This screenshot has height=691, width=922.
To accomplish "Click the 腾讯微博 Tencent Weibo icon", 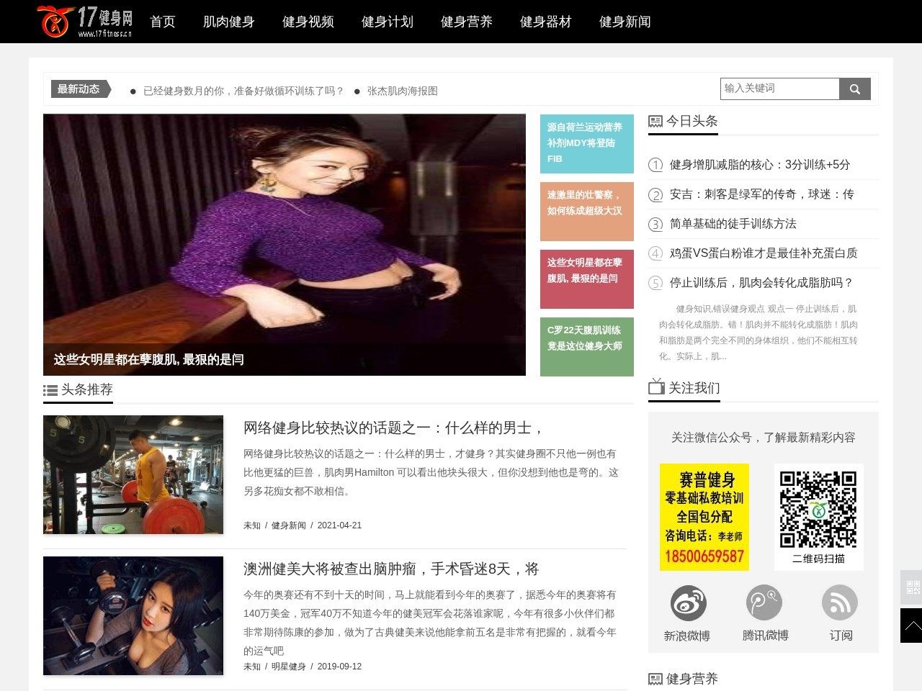I will click(x=764, y=602).
